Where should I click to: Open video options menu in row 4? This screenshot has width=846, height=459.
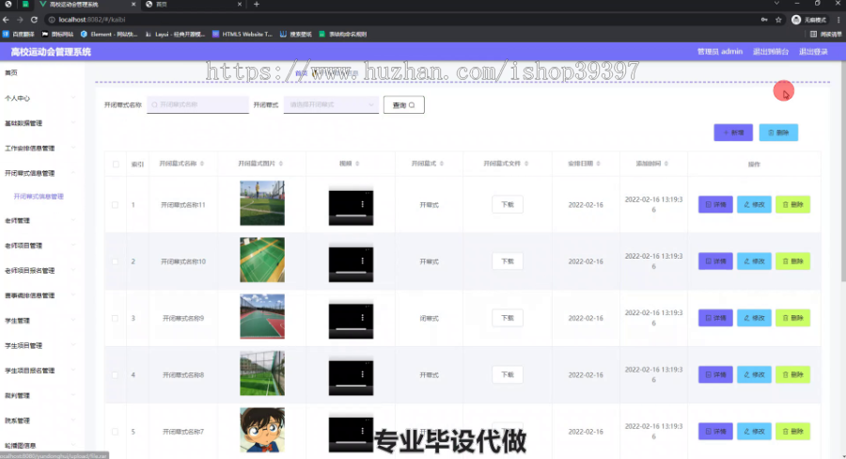[x=363, y=374]
